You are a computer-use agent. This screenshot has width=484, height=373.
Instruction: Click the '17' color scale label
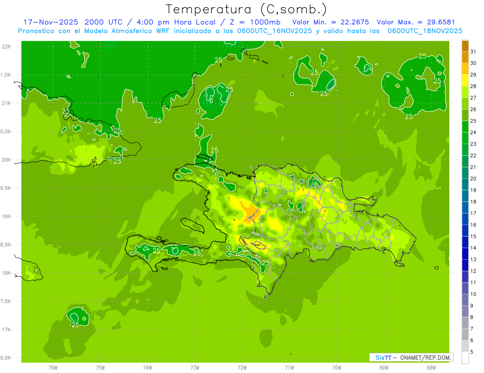coord(474,213)
